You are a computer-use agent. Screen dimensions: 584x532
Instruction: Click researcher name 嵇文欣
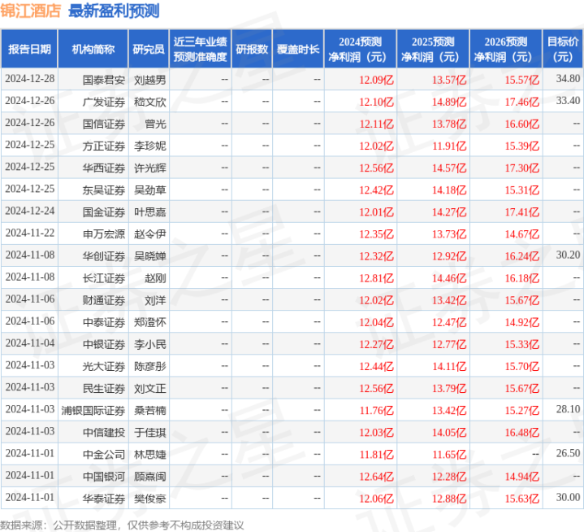click(150, 102)
